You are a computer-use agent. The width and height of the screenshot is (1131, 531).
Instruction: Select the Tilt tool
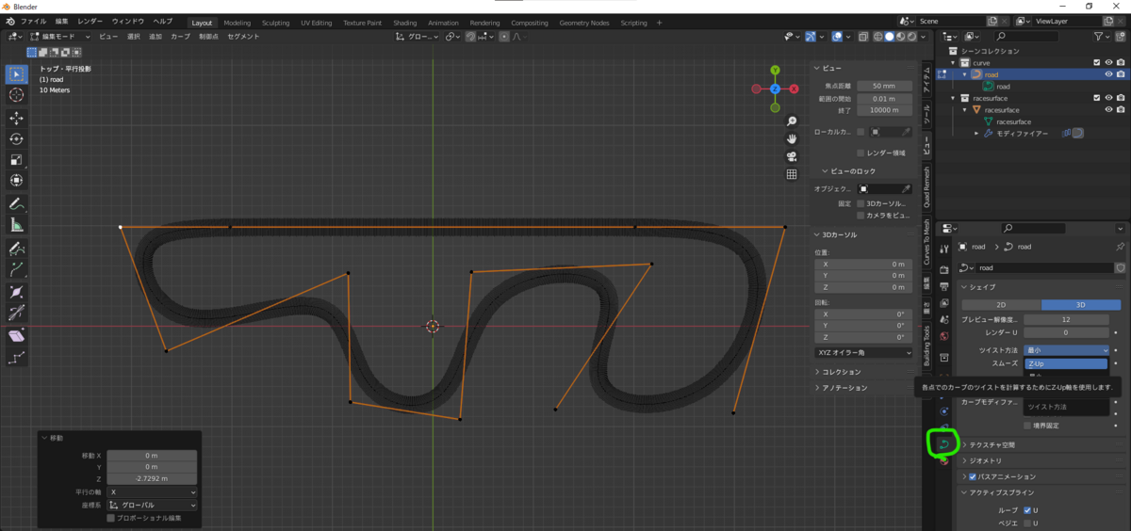tap(16, 313)
